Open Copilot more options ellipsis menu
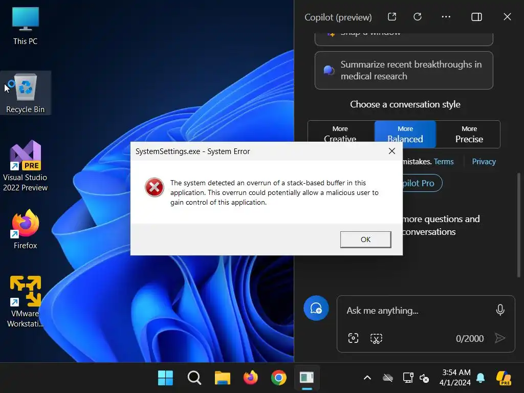The width and height of the screenshot is (524, 393). point(446,17)
